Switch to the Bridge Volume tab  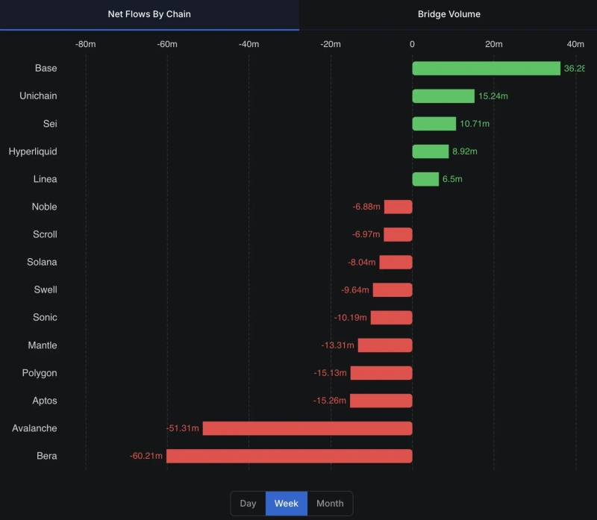[448, 14]
